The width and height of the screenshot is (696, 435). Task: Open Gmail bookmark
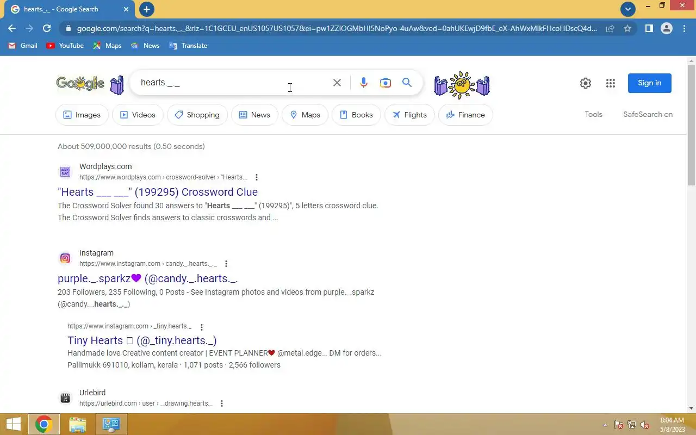(23, 46)
